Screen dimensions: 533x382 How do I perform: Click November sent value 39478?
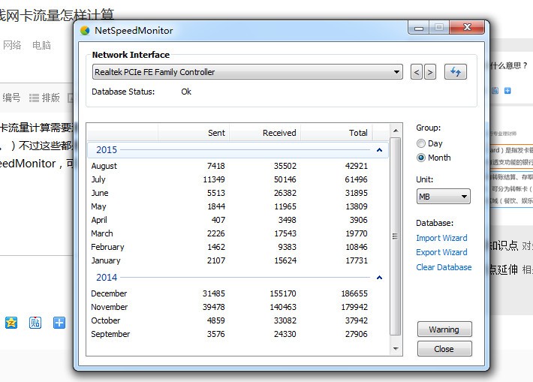point(214,307)
